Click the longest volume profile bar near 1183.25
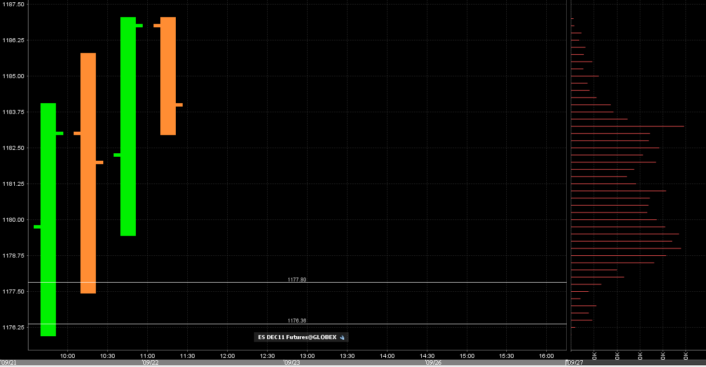Image resolution: width=706 pixels, height=367 pixels. click(x=627, y=126)
